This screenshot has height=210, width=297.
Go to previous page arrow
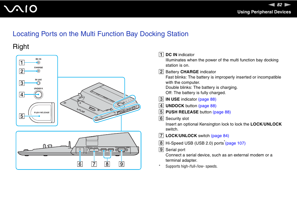(271, 5)
